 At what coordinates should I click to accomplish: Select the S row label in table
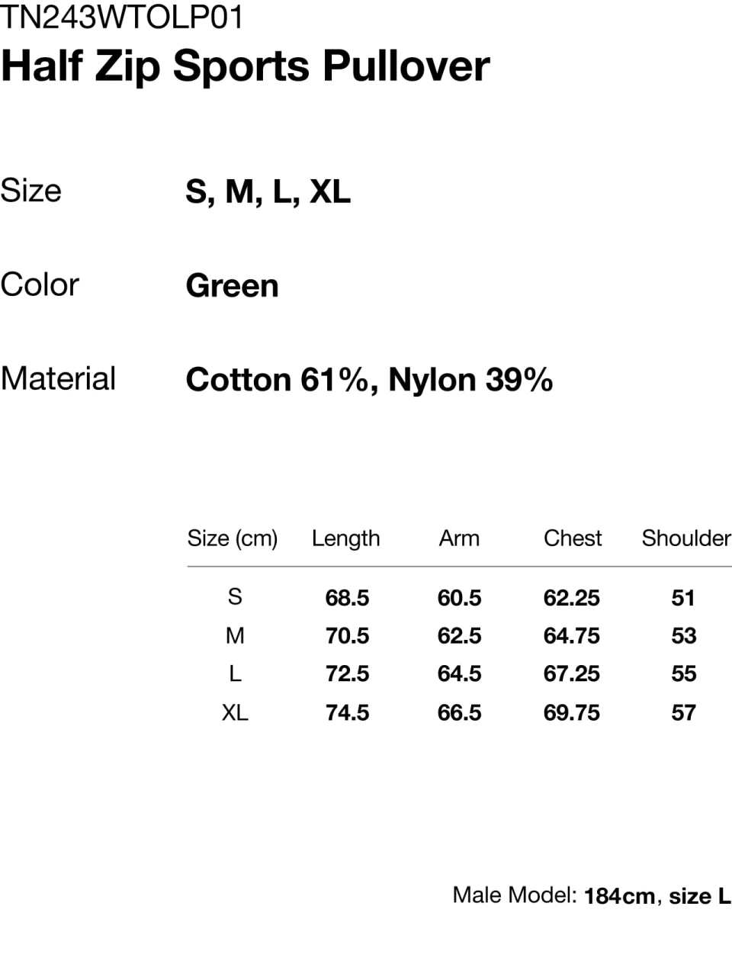235,596
